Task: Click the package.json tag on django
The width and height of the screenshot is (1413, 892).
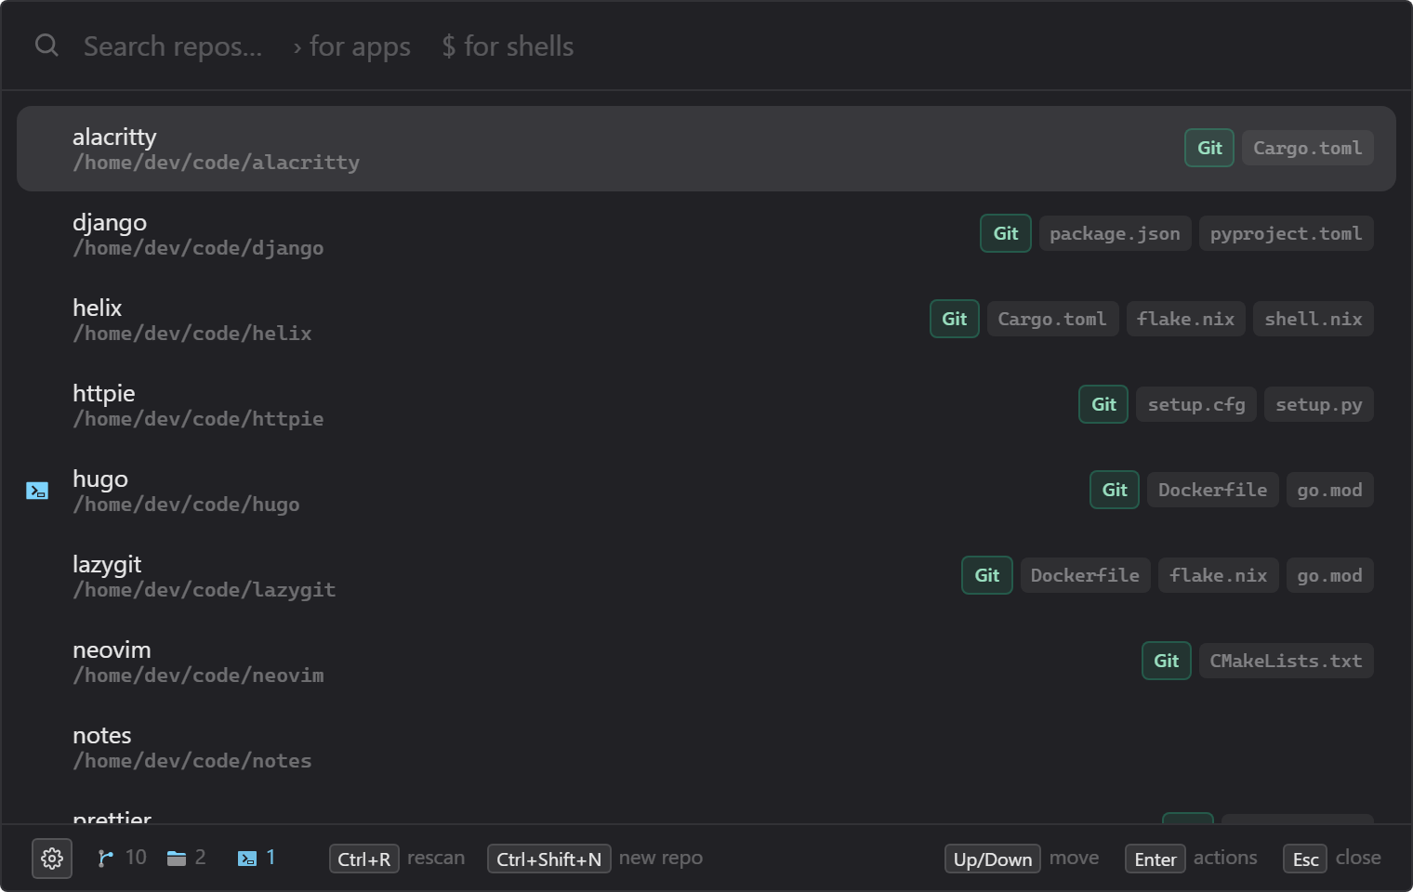Action: (1115, 233)
